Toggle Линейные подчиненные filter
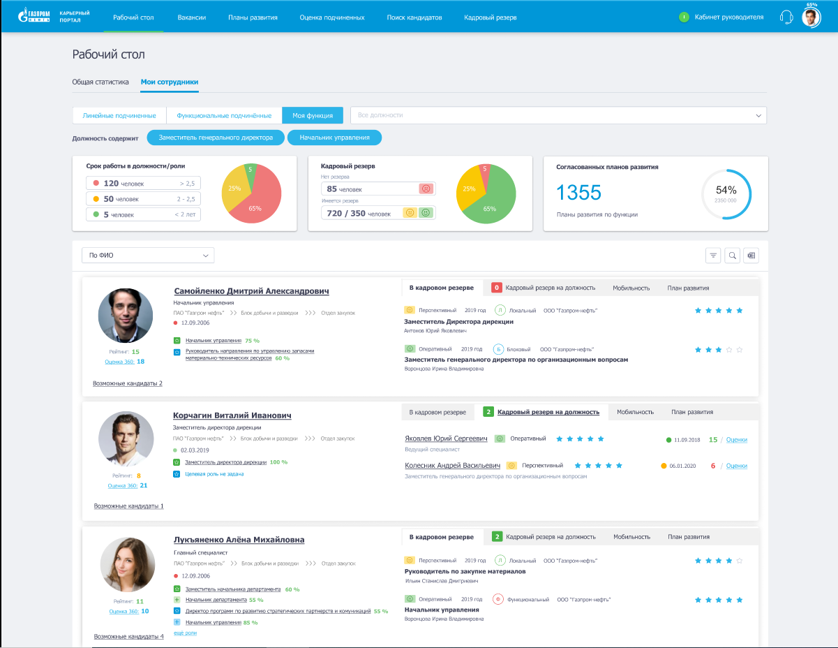Viewport: 838px width, 648px height. (x=119, y=115)
